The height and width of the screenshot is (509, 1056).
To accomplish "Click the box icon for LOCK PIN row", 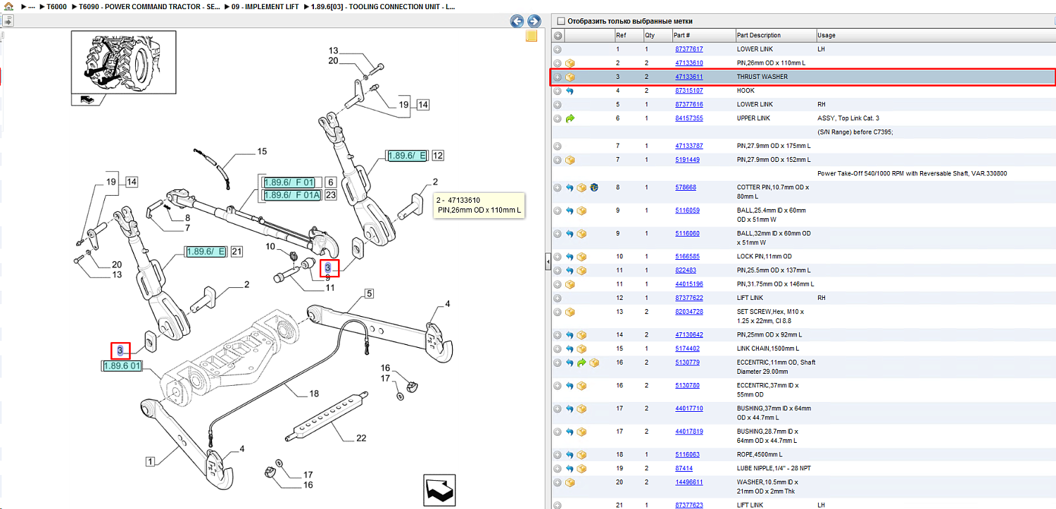I will click(582, 257).
